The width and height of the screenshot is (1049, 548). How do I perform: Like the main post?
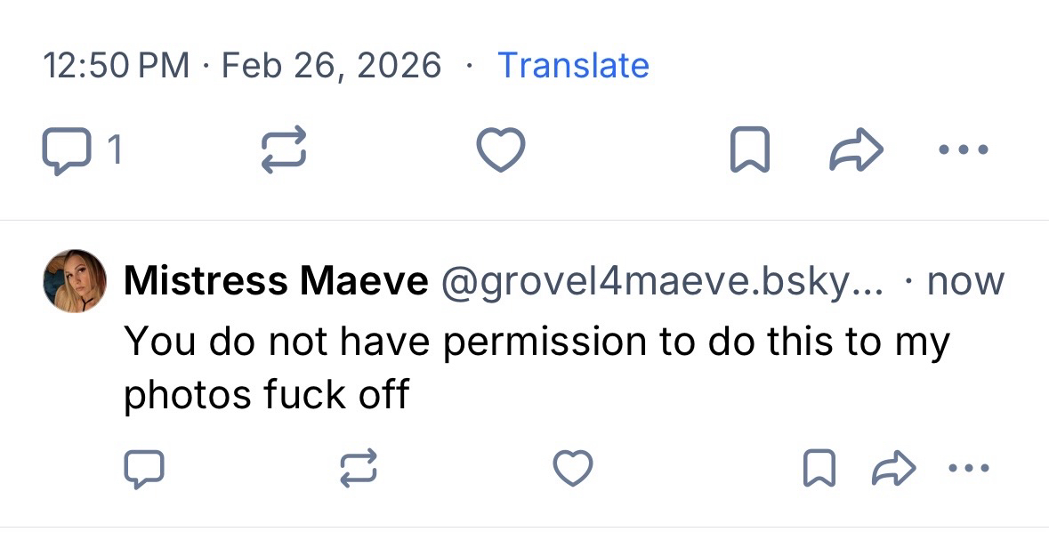coord(501,149)
